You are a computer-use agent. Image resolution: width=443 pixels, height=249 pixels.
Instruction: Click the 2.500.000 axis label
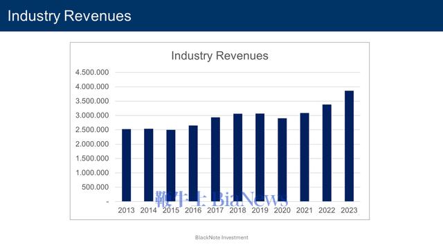coord(92,130)
